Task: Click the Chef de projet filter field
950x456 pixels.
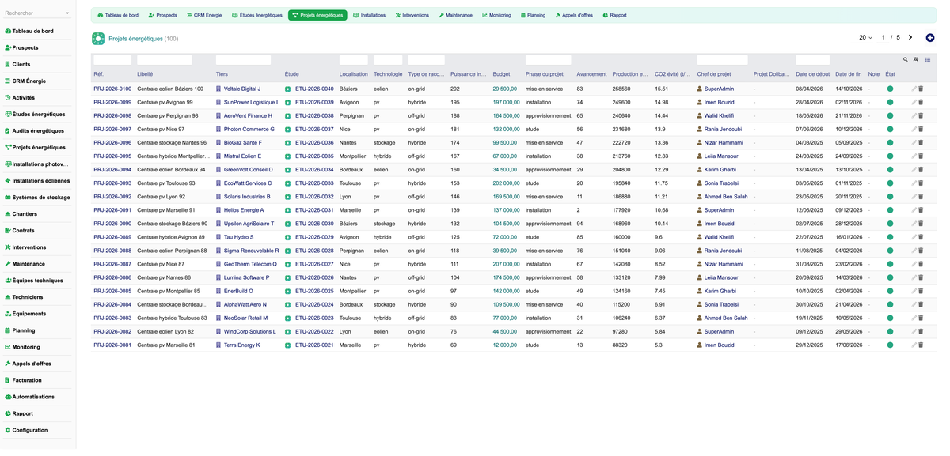Action: (x=722, y=60)
